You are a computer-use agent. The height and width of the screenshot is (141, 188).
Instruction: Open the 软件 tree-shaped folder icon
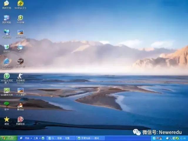tap(6, 106)
